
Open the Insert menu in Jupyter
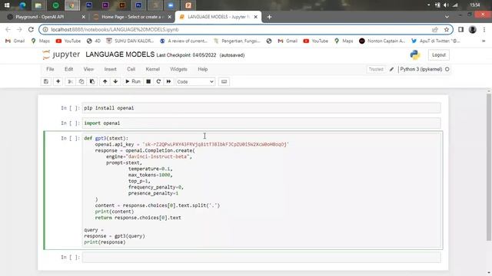coord(110,69)
